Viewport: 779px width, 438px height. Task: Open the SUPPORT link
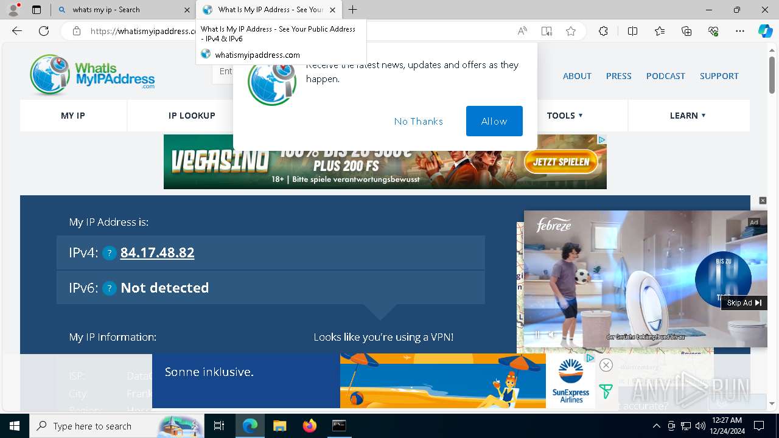719,76
